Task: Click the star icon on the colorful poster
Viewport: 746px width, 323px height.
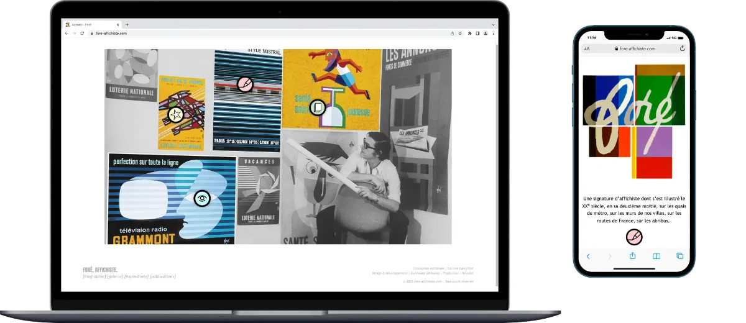Action: tap(177, 114)
